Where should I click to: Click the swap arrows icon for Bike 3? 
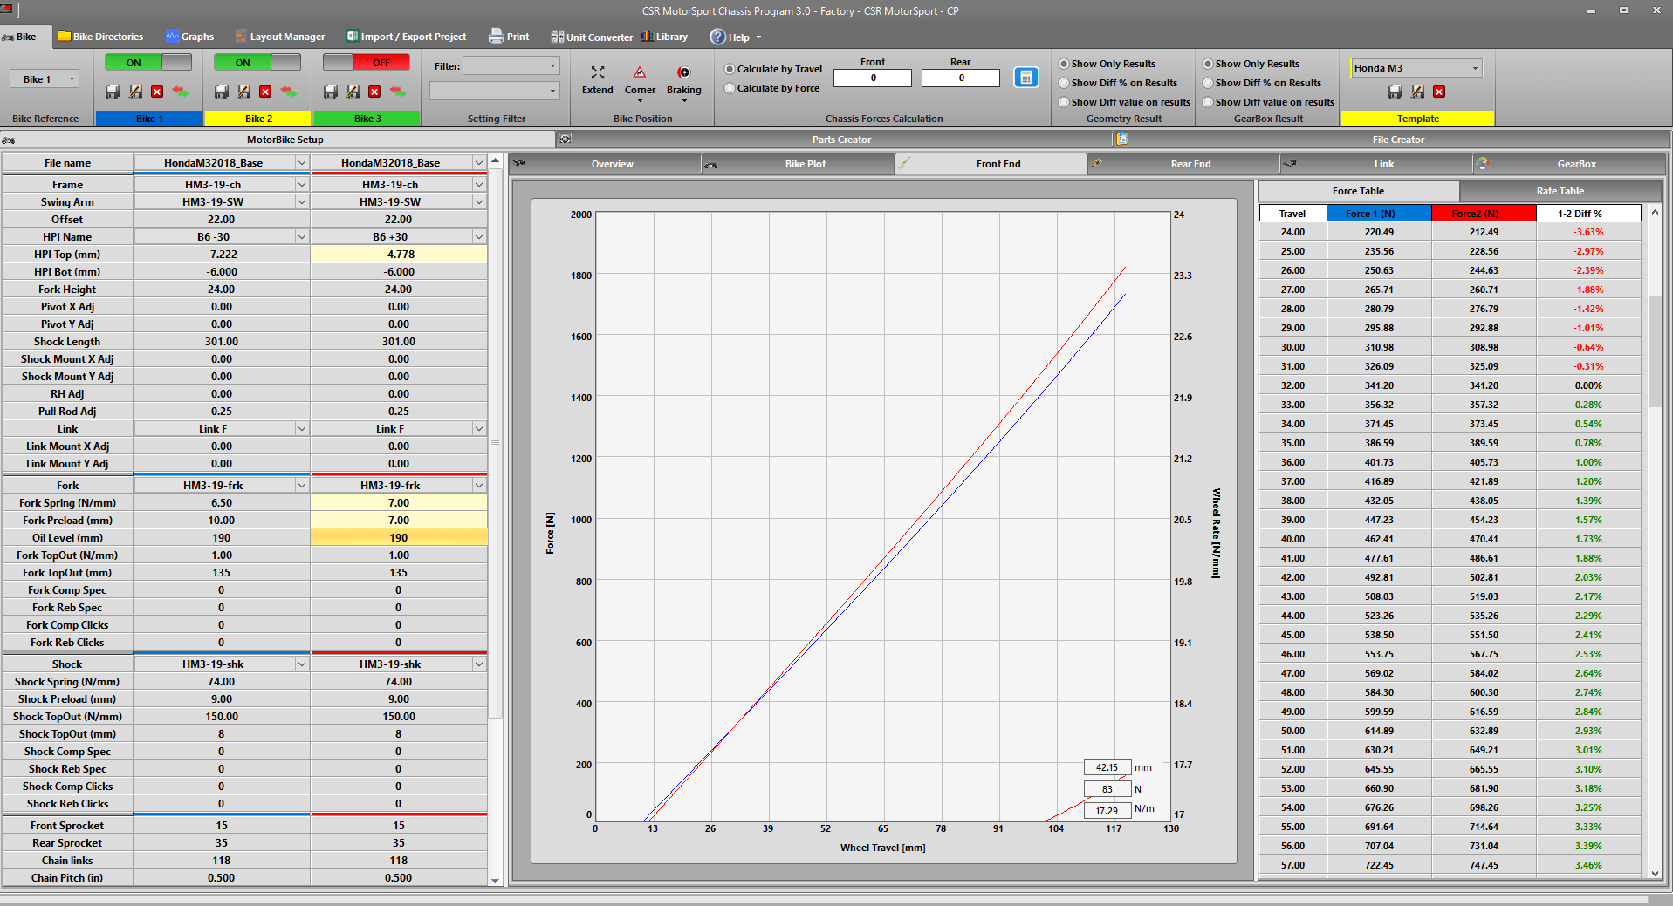click(x=397, y=92)
